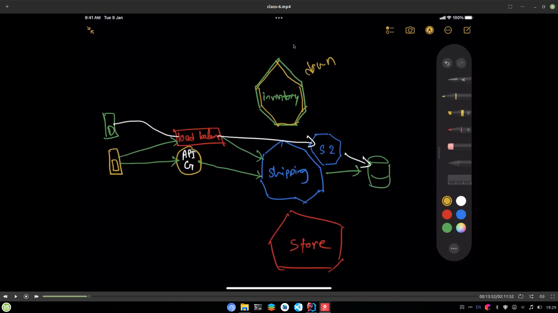Click the iPad home indicator bar

(x=279, y=288)
